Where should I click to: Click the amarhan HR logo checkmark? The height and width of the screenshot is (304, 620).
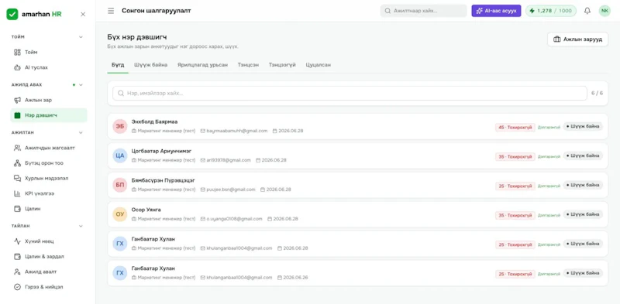click(12, 14)
